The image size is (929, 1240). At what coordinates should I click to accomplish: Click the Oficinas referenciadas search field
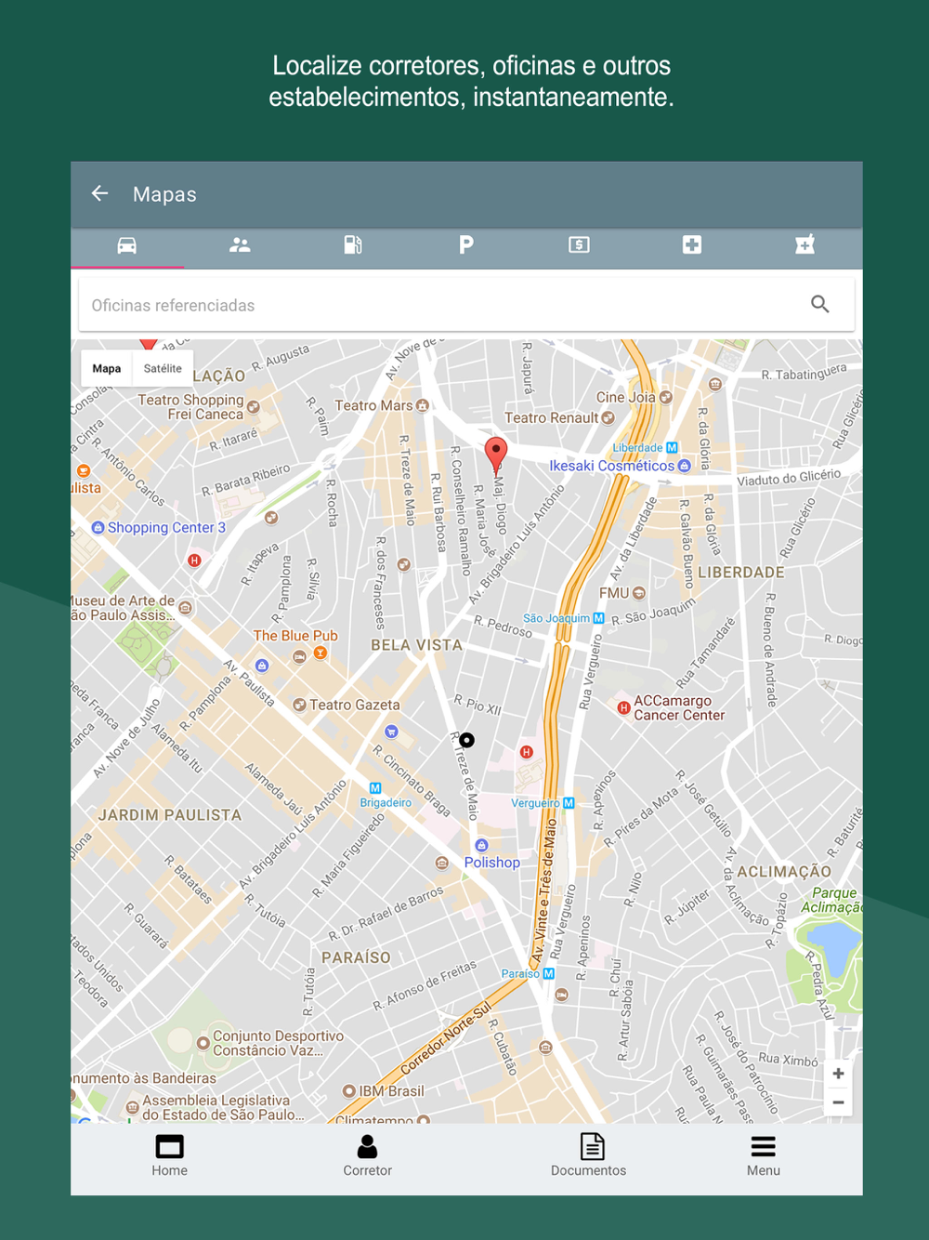point(466,305)
